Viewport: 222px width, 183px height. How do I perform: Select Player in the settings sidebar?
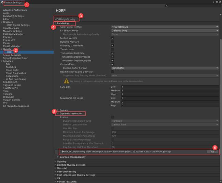tap(7, 43)
